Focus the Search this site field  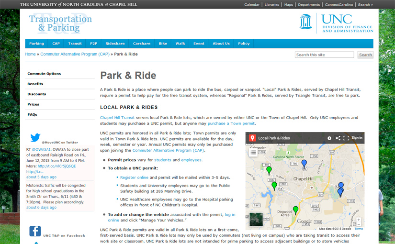(324, 55)
